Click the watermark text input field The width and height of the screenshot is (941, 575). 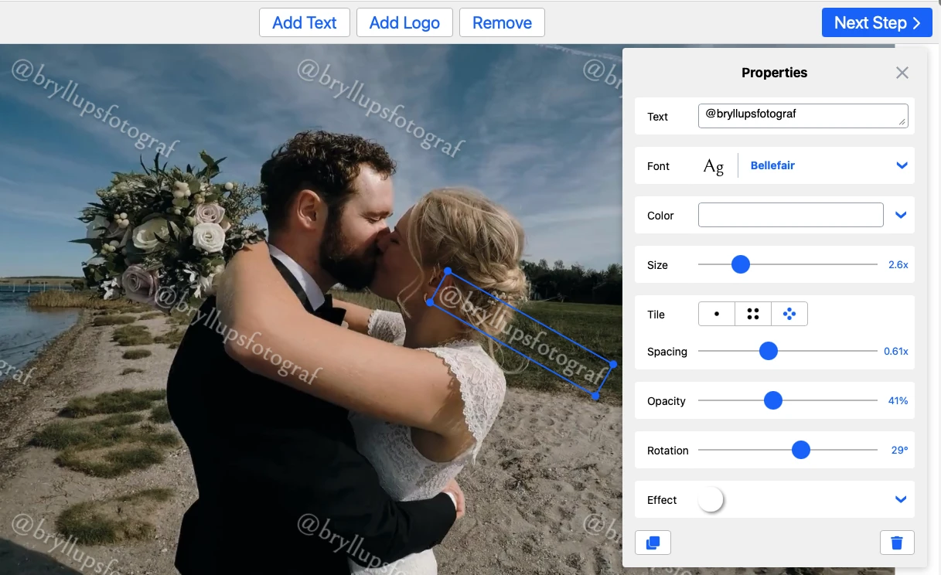pyautogui.click(x=802, y=116)
